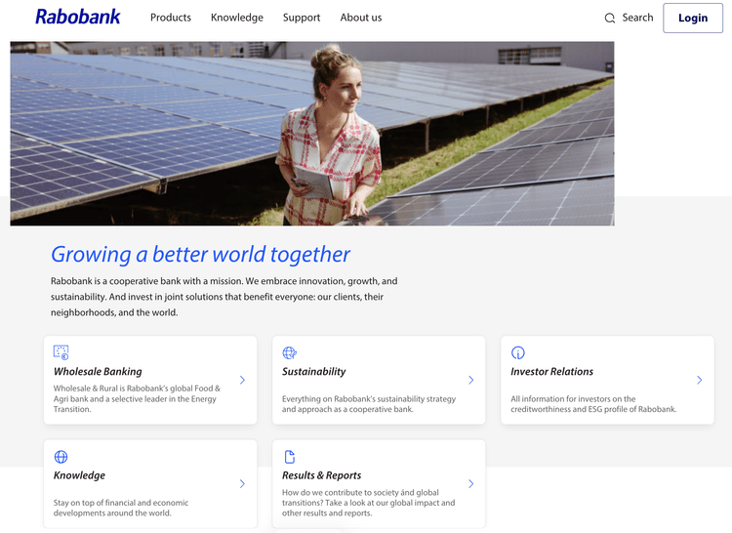Click the 'Rabobank is a cooperative bank' paragraph
Image resolution: width=732 pixels, height=533 pixels.
224,297
